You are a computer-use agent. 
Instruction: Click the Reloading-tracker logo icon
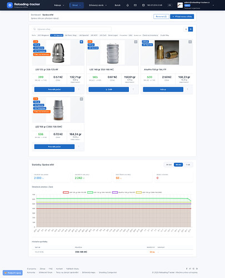[x=9, y=5]
